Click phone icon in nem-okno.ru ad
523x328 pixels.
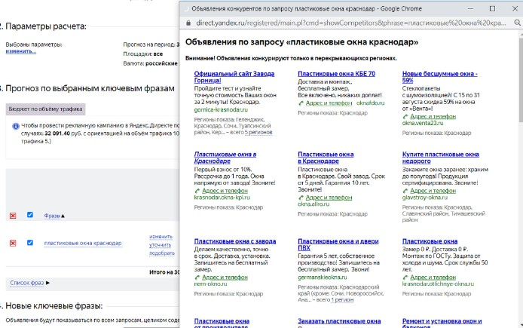(x=197, y=277)
